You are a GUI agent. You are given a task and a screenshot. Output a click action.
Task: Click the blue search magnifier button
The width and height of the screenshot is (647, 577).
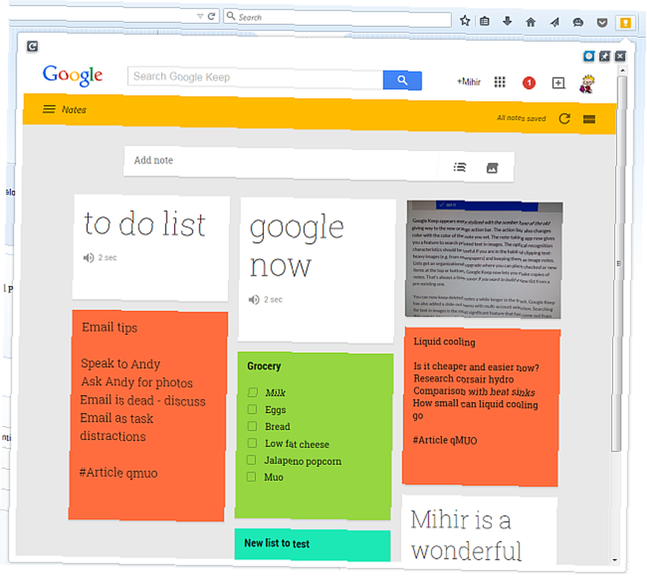[x=402, y=80]
